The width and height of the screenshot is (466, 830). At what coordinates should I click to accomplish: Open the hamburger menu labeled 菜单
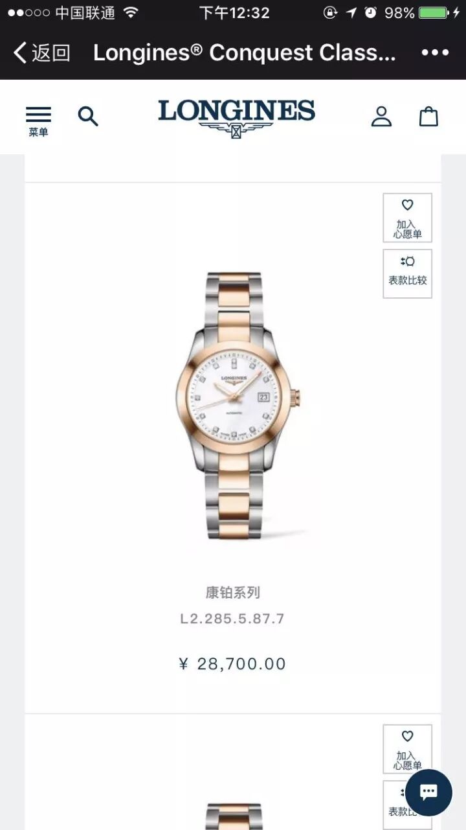[38, 121]
